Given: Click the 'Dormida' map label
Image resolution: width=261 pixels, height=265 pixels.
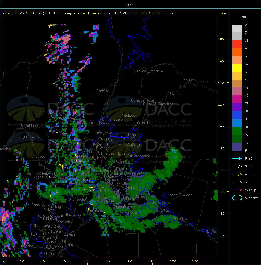Looking at the screenshot, I should pyautogui.click(x=180, y=219).
